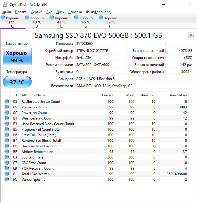Click raw value 9591498606
Viewport: 197px width, 203px height.
coord(177,174)
